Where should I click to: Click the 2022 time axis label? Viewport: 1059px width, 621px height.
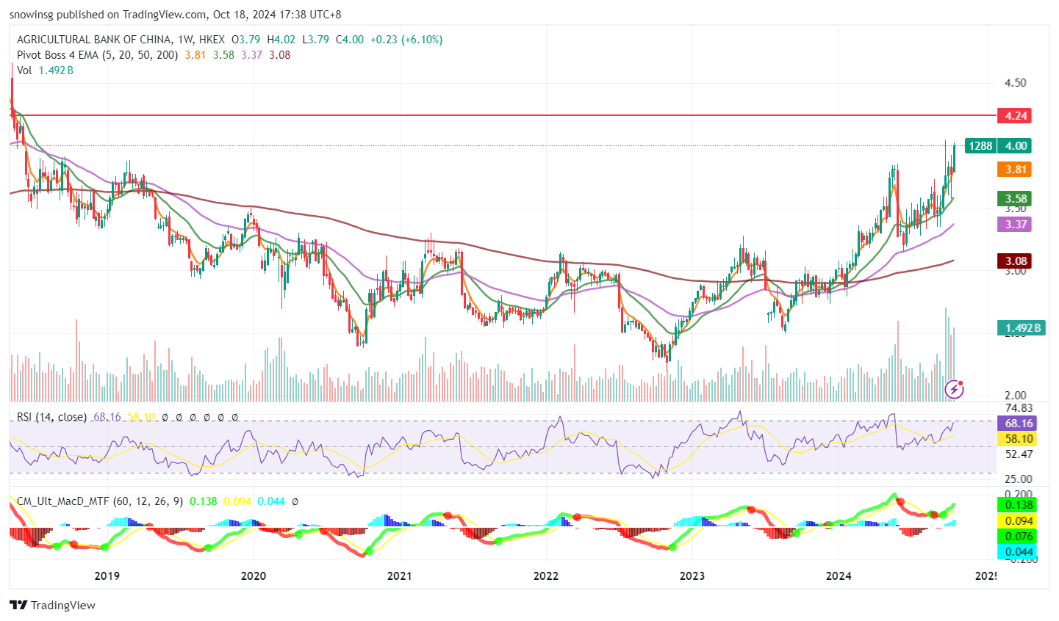(x=546, y=576)
